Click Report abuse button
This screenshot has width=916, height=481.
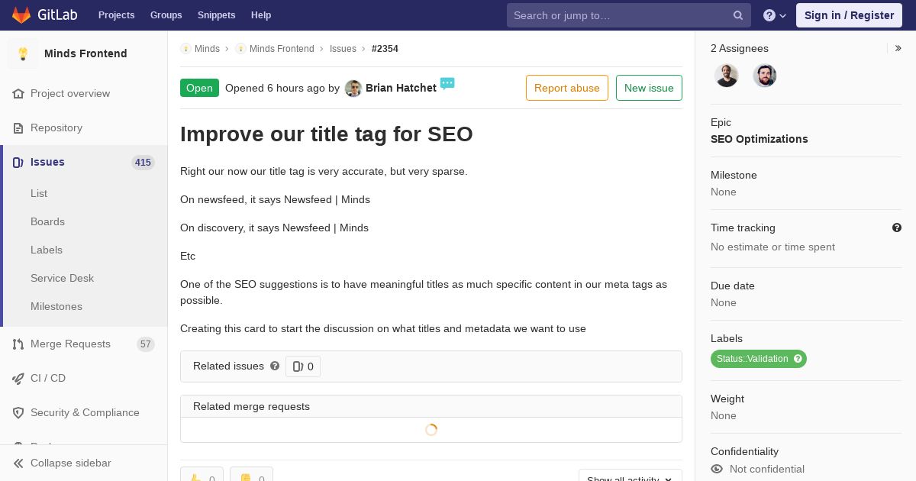pyautogui.click(x=567, y=88)
